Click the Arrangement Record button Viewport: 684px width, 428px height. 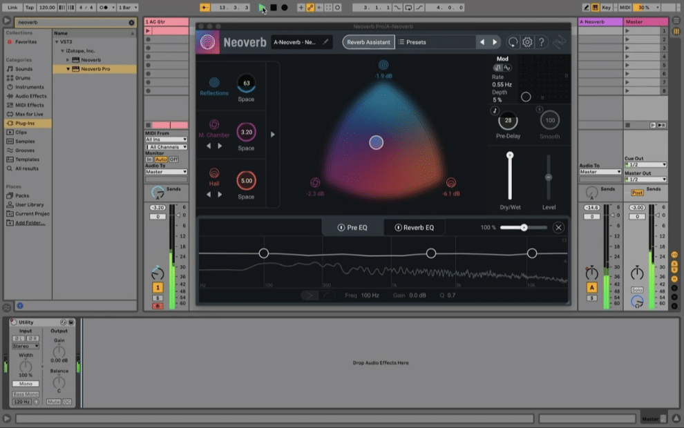pos(285,8)
